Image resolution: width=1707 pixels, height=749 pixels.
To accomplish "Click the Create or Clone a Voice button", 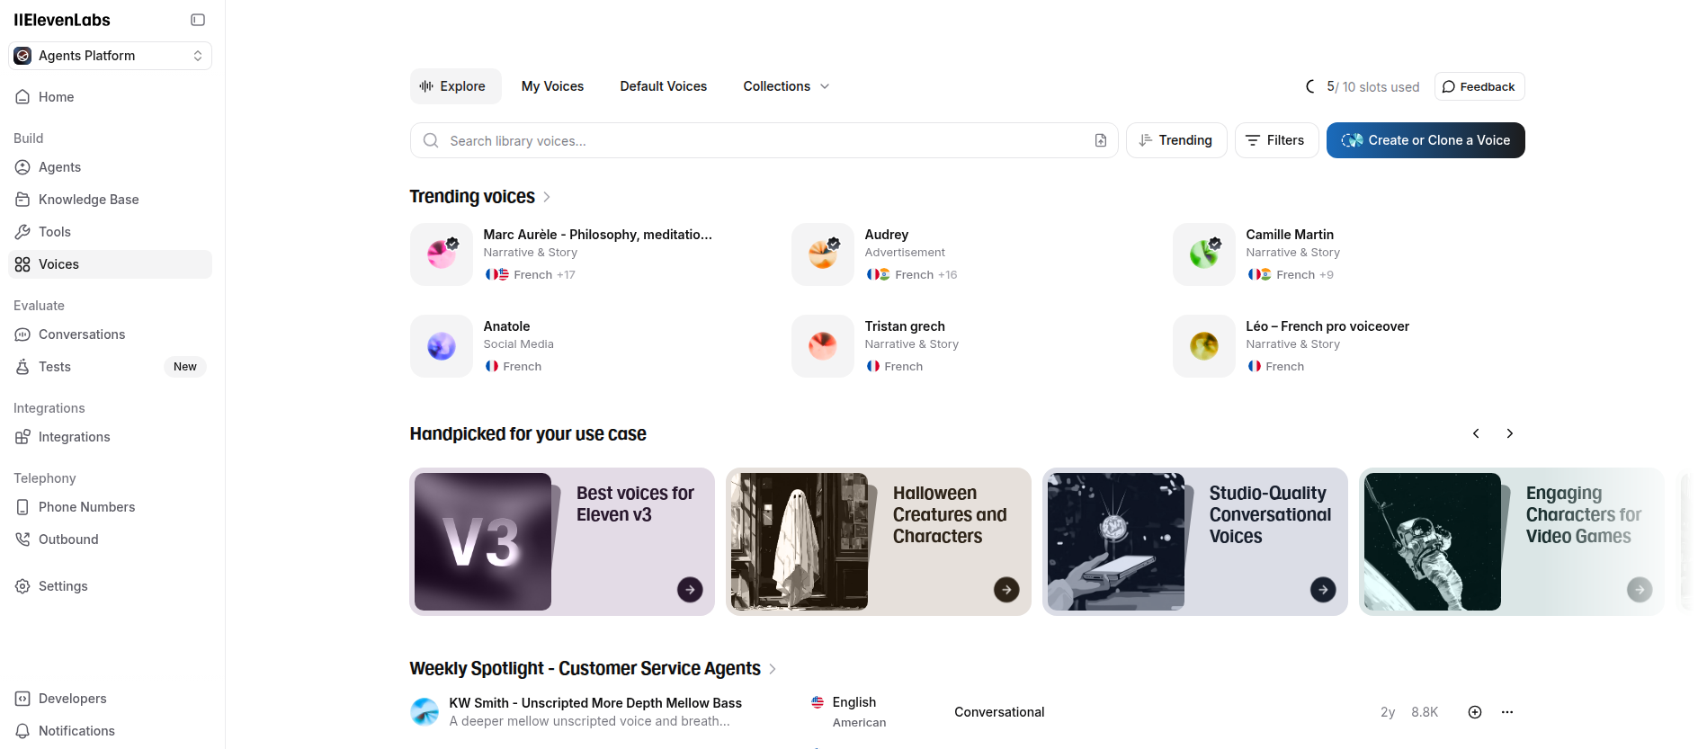I will click(x=1425, y=140).
